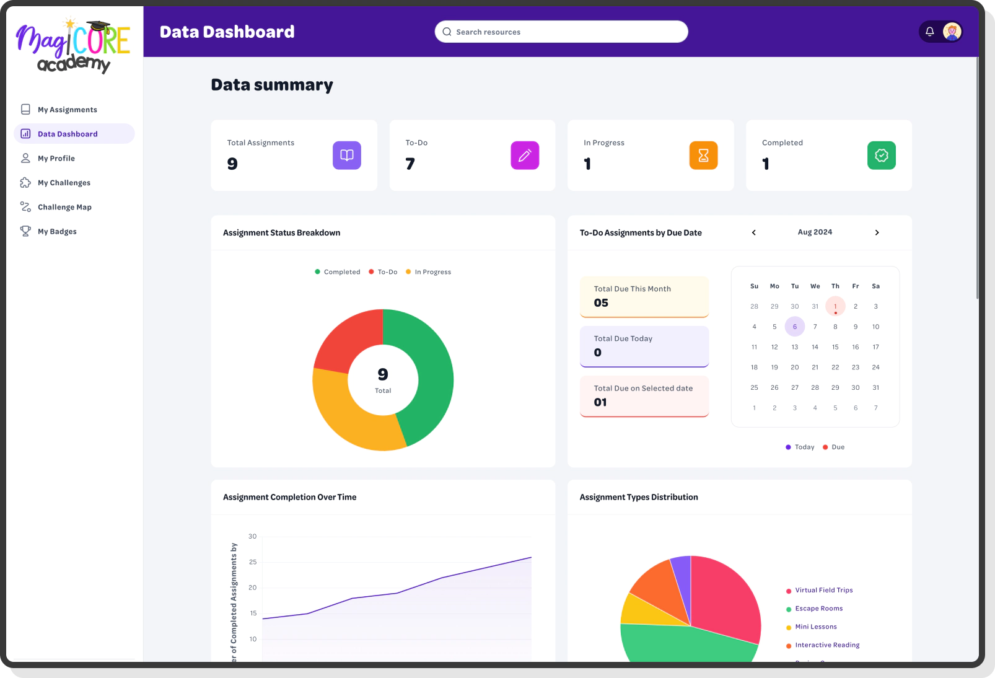Image resolution: width=995 pixels, height=678 pixels.
Task: Open your profile avatar picture
Action: click(952, 31)
